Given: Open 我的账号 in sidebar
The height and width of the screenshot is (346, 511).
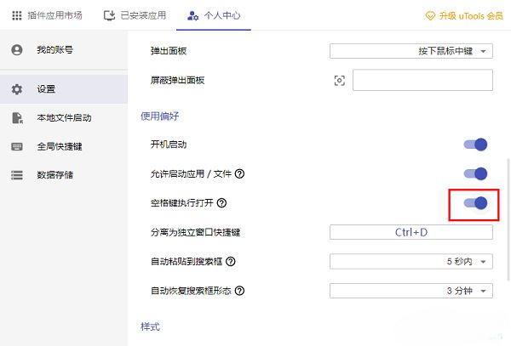Looking at the screenshot, I should click(x=64, y=50).
